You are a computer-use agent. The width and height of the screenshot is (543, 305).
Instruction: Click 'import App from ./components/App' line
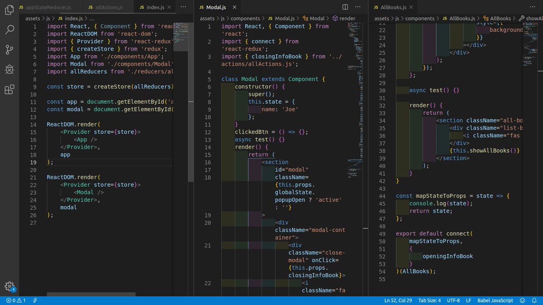coord(105,56)
